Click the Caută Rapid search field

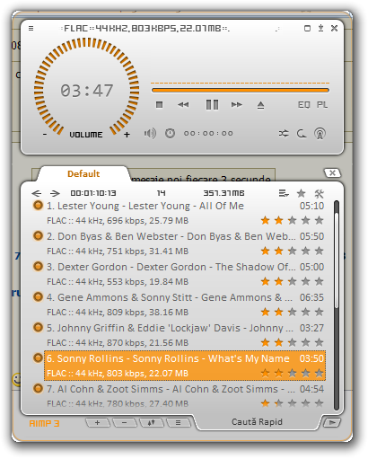[x=257, y=422]
